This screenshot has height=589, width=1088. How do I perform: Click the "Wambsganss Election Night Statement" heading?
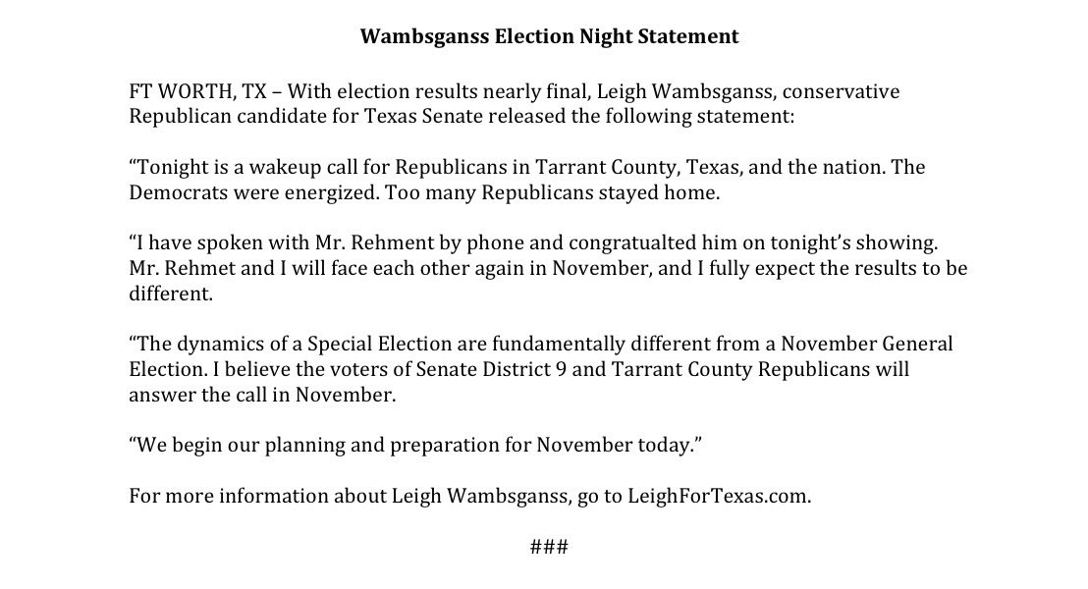549,37
